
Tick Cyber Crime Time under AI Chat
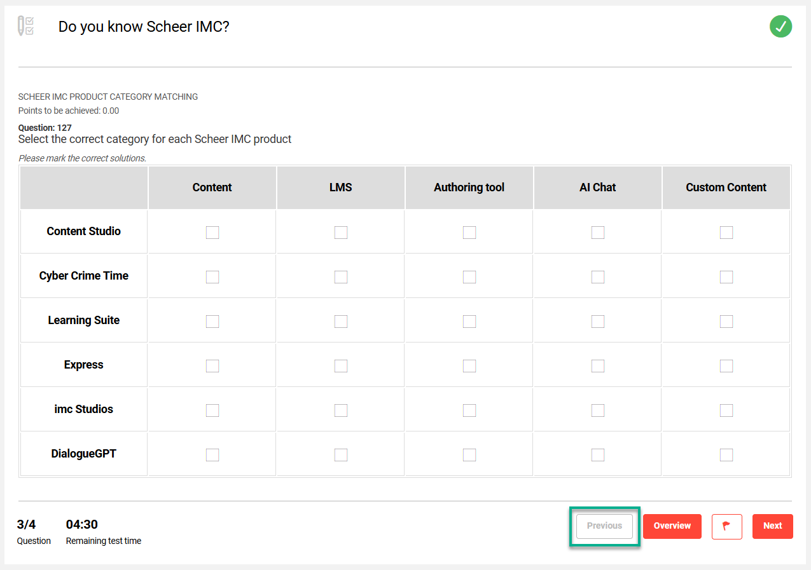coord(598,277)
